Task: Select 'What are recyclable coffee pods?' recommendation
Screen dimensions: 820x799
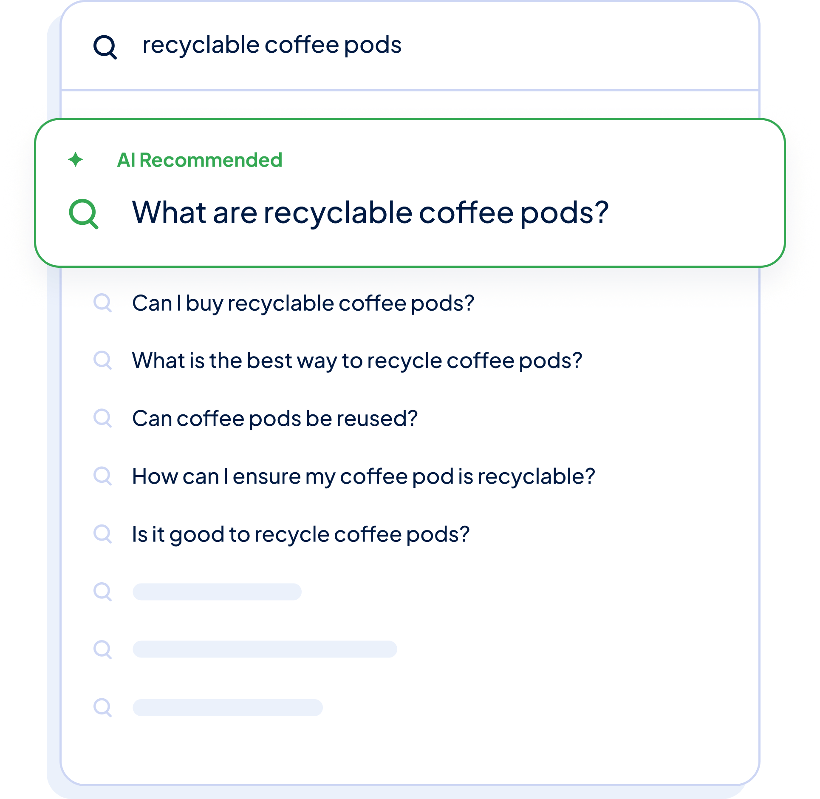Action: tap(370, 212)
